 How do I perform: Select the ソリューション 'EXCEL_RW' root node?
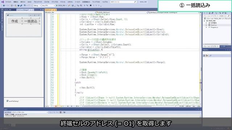[x=217, y=18]
